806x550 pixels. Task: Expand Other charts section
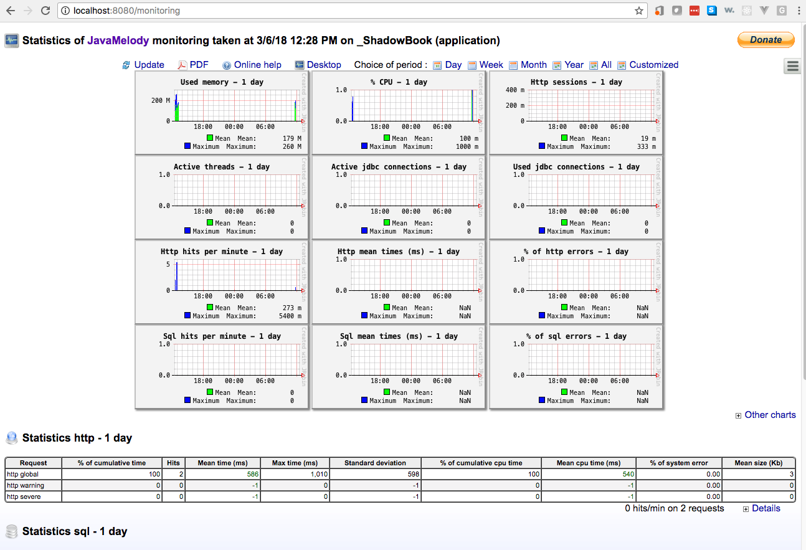click(x=766, y=415)
